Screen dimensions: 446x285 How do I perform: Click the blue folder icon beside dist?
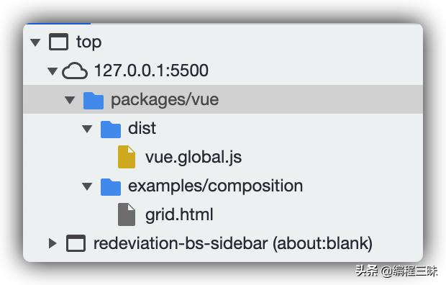111,130
